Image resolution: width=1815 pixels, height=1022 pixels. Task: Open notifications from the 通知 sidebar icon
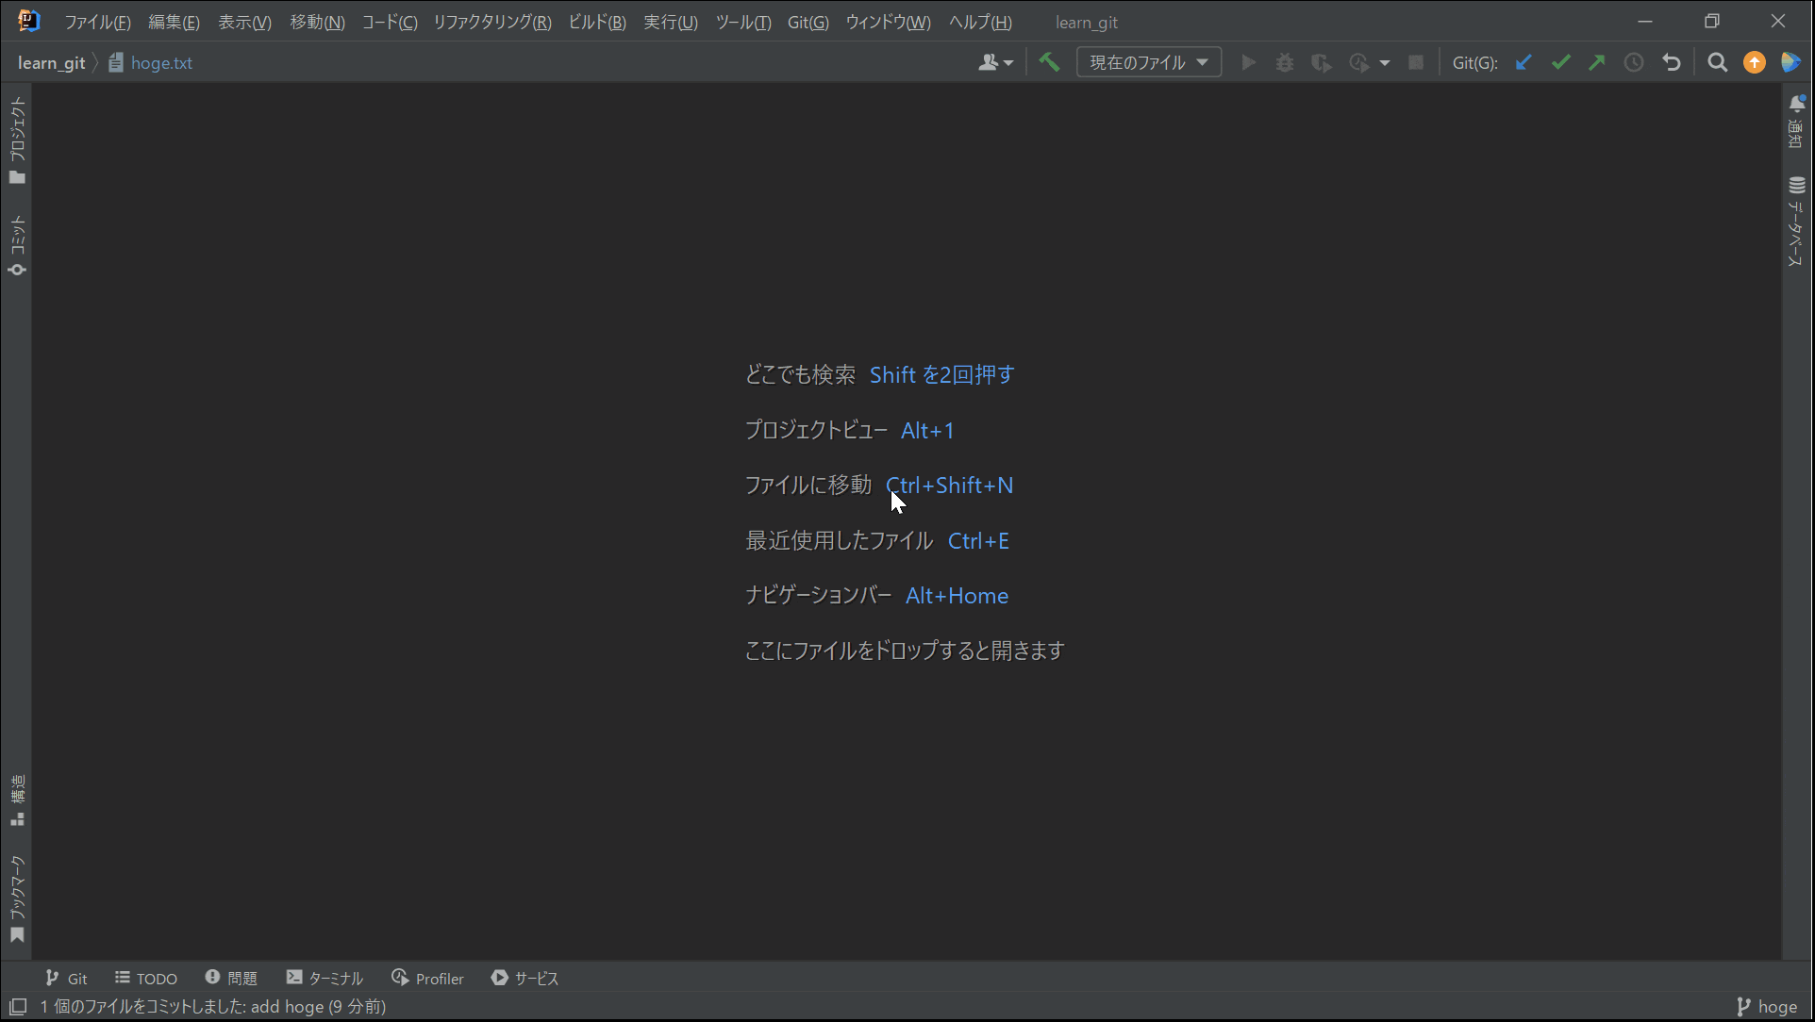point(1796,121)
